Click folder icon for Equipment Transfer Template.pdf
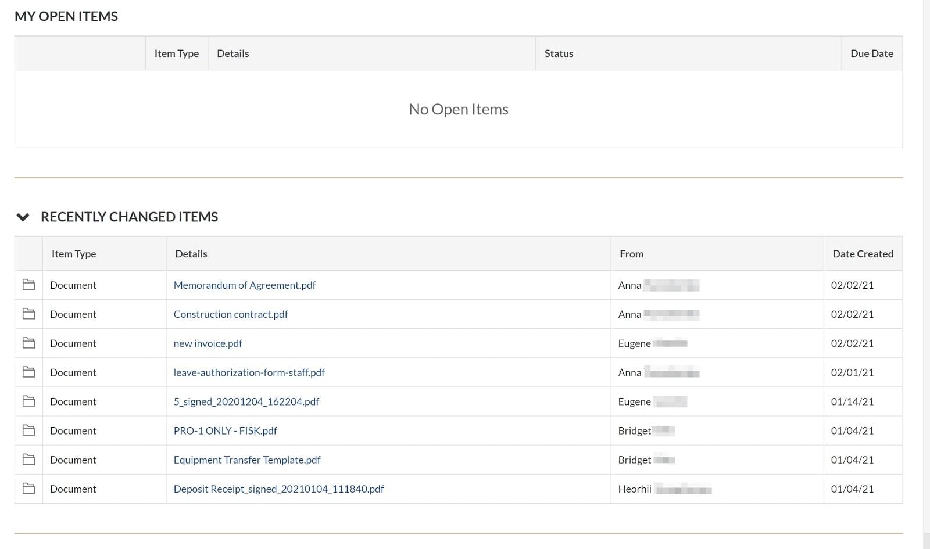This screenshot has height=549, width=930. pyautogui.click(x=28, y=459)
